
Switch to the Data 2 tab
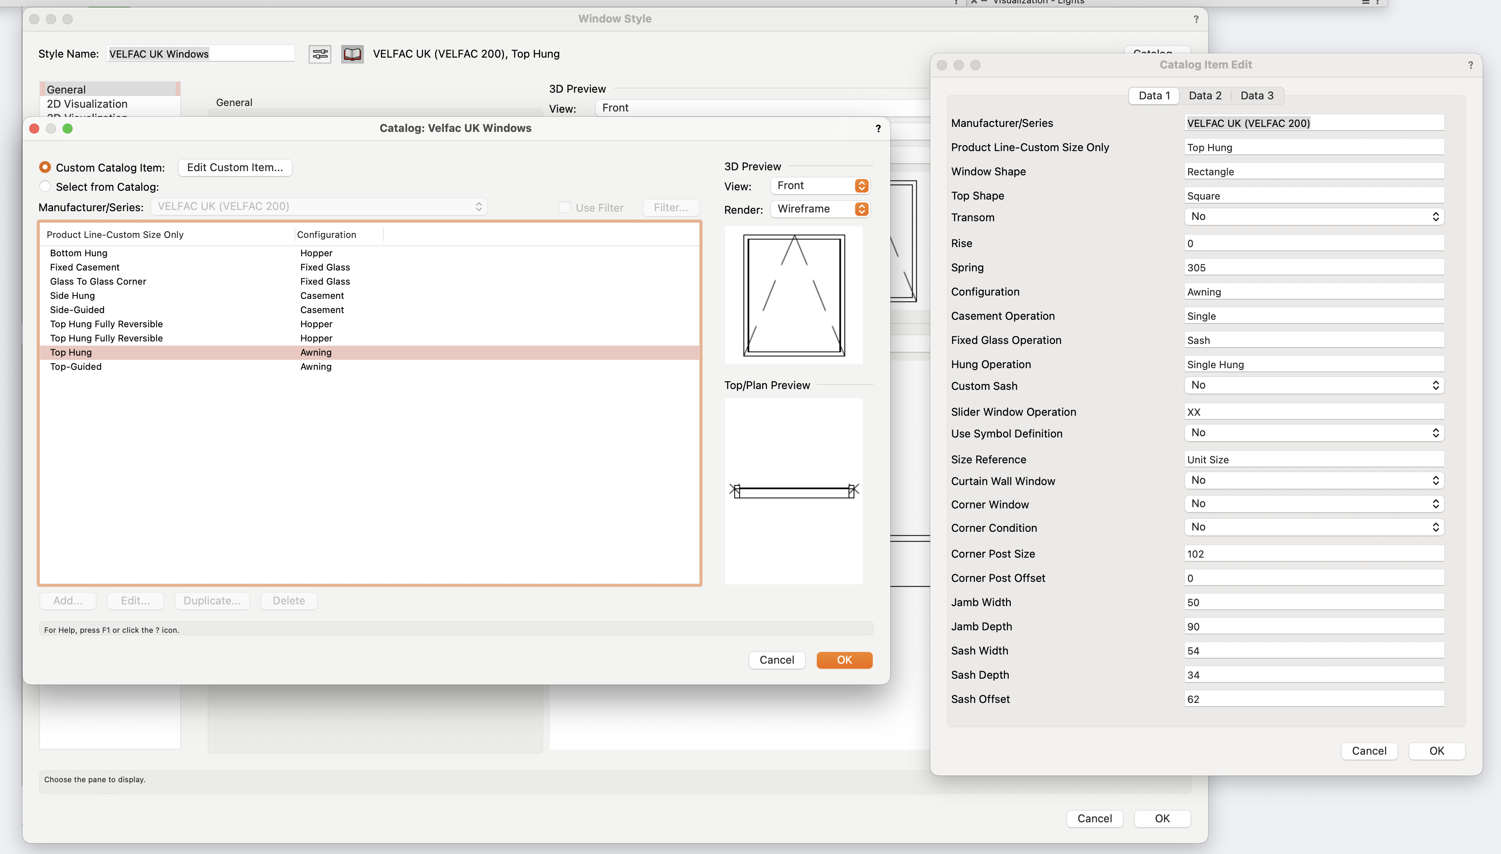pos(1204,95)
